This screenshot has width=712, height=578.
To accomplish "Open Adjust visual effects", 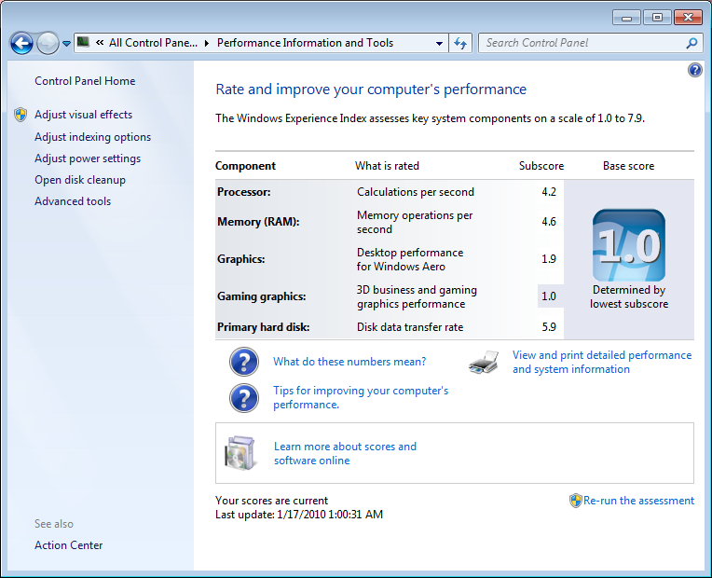I will coord(84,115).
